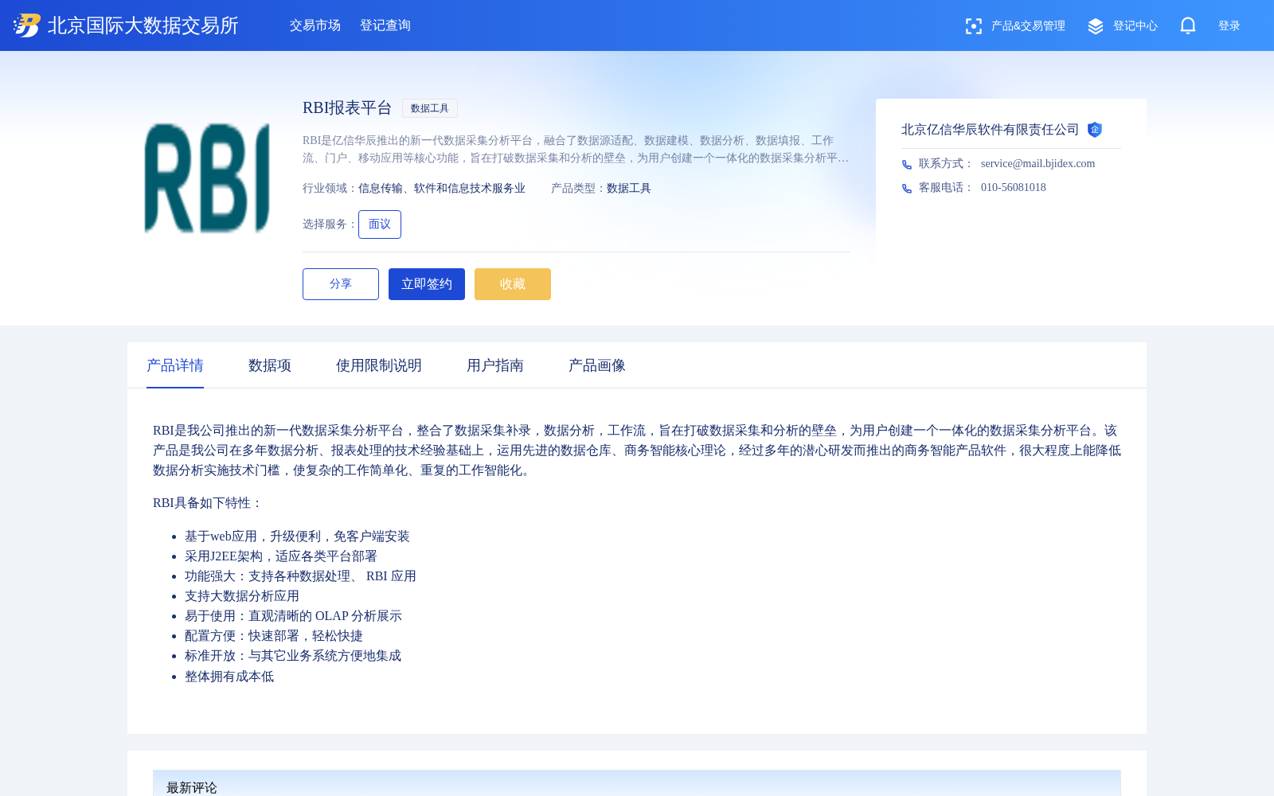The height and width of the screenshot is (796, 1274).
Task: Click the product & transaction management scan icon
Action: (973, 26)
